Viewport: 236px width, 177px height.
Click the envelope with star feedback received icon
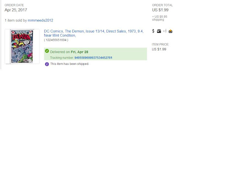[170, 31]
